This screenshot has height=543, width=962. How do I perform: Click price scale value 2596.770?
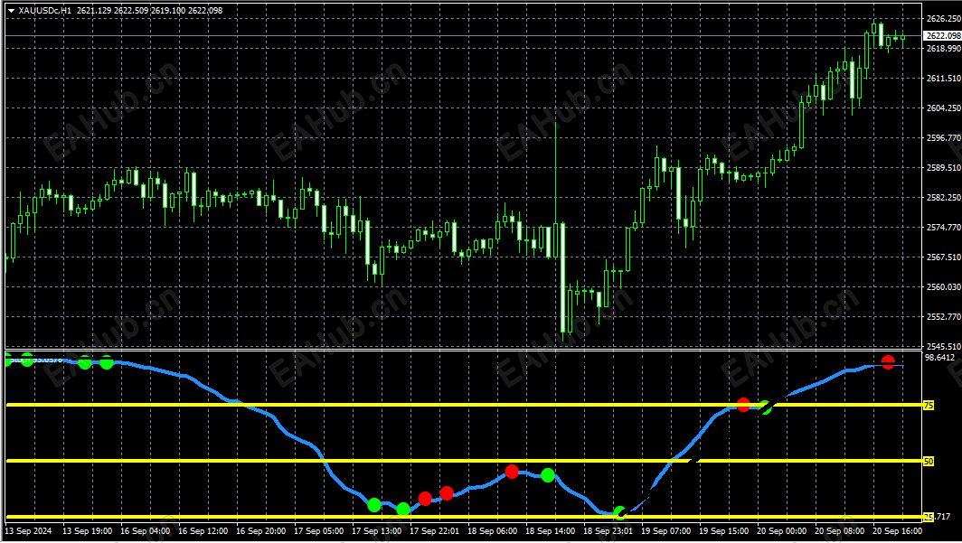pyautogui.click(x=944, y=138)
